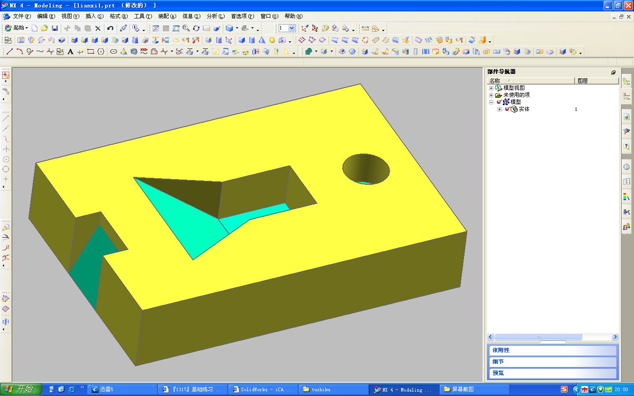Viewport: 634px width, 396px height.
Task: Expand the 预览 panel section
Action: pyautogui.click(x=553, y=373)
